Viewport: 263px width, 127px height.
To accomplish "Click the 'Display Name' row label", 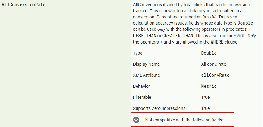I will coord(146,64).
